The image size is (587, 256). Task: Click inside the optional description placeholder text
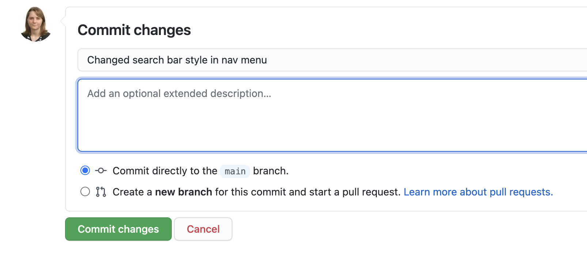click(179, 94)
